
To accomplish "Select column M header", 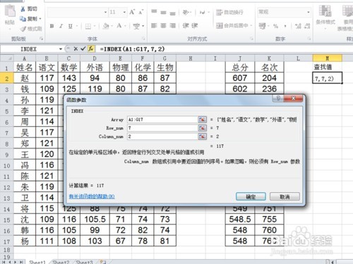I will coord(328,58).
